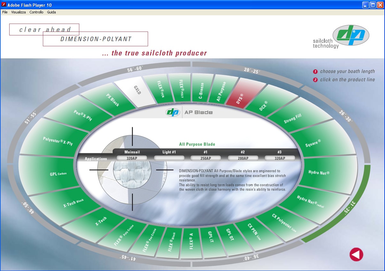Choose the 56'-60' boat length ring
Screen dimensions: 385x271
(134, 69)
